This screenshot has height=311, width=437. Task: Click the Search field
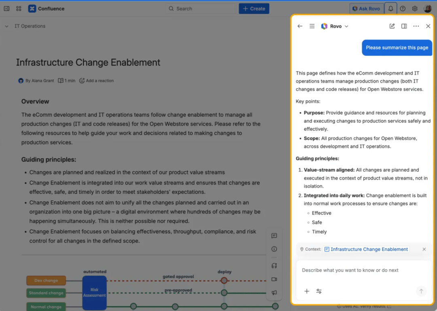pyautogui.click(x=201, y=9)
